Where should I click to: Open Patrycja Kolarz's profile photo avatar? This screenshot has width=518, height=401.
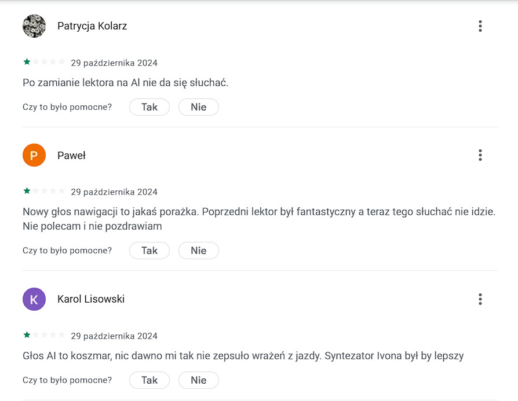tap(34, 25)
